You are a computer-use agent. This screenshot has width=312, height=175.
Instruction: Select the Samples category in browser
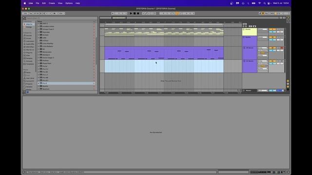[x=29, y=58]
